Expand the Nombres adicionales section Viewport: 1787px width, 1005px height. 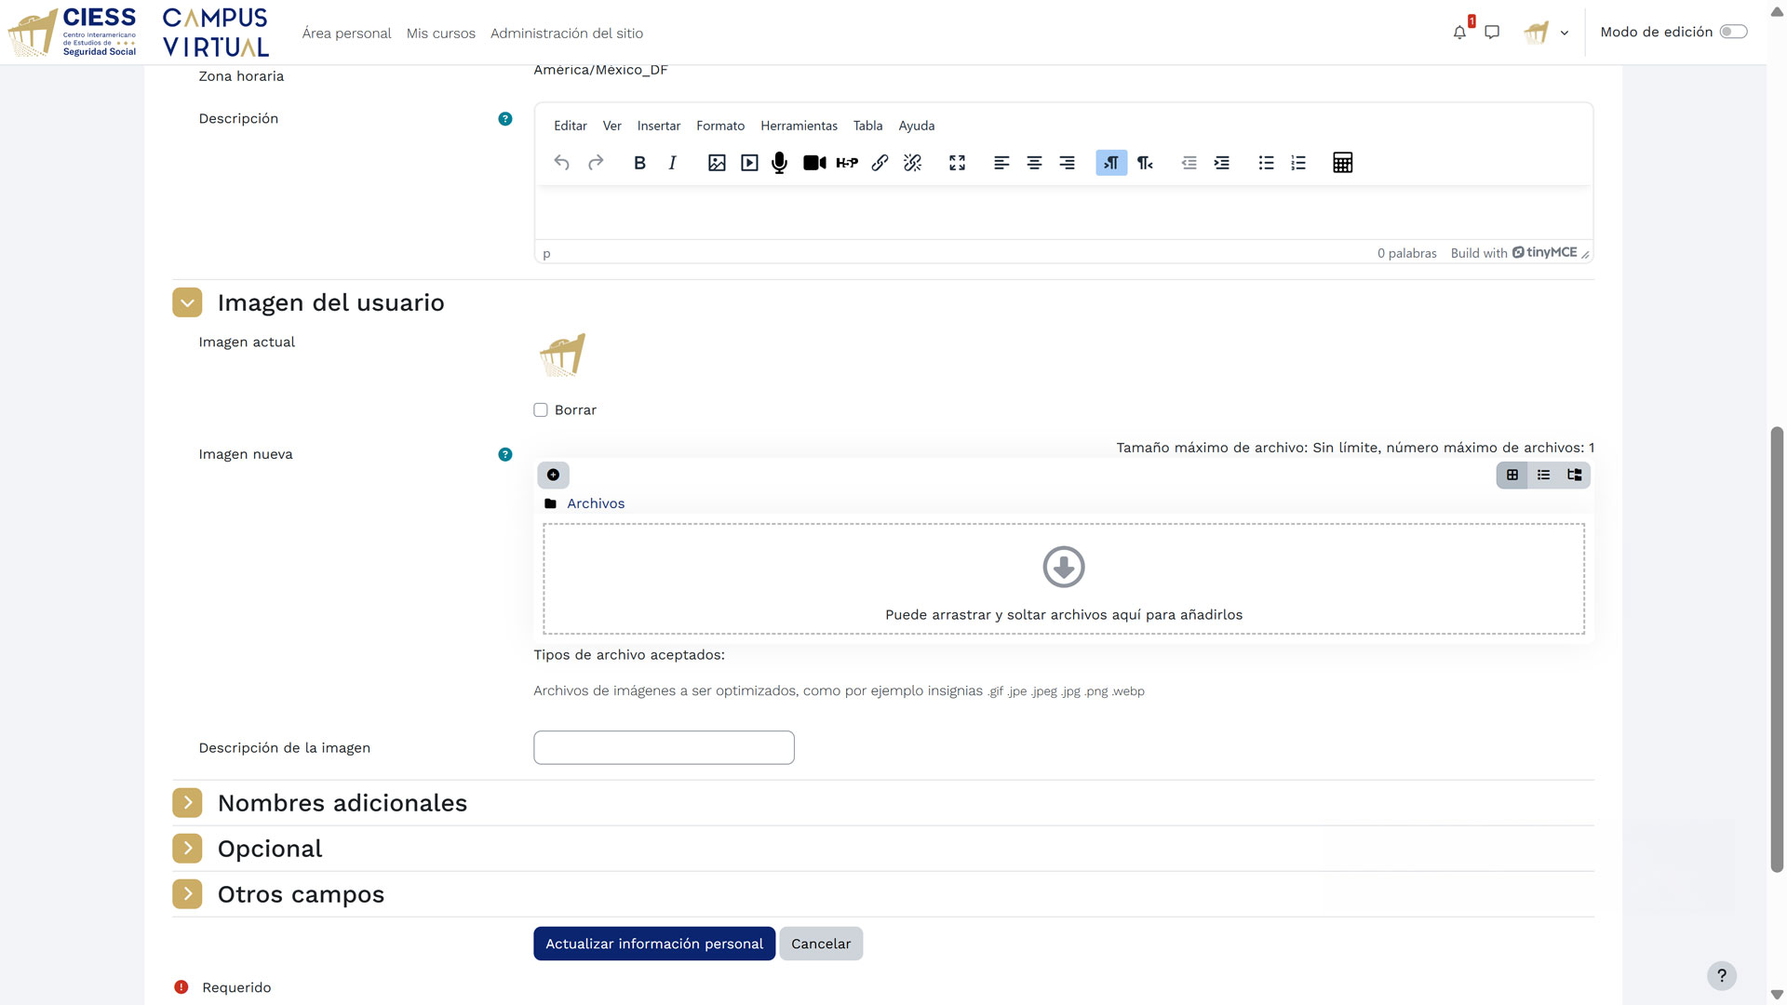pyautogui.click(x=187, y=803)
